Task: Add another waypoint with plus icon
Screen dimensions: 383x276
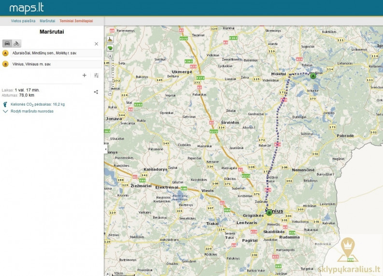Action: pos(84,75)
